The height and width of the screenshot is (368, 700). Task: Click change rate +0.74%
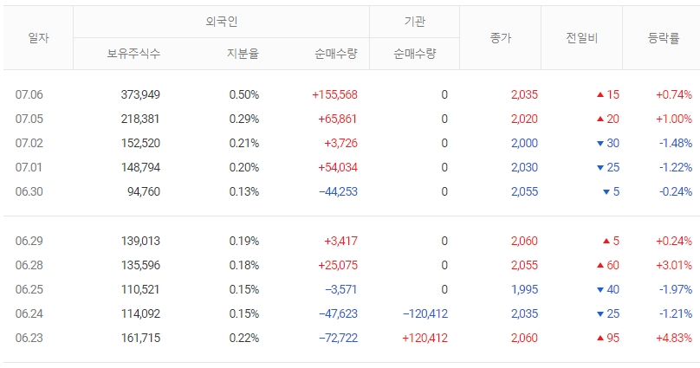pyautogui.click(x=674, y=94)
